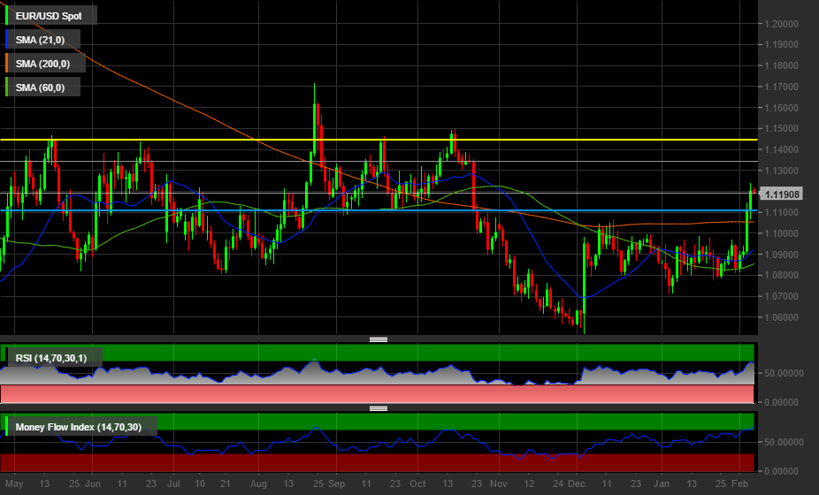Click the splitter handle above RSI panel
The height and width of the screenshot is (495, 819).
coord(379,339)
